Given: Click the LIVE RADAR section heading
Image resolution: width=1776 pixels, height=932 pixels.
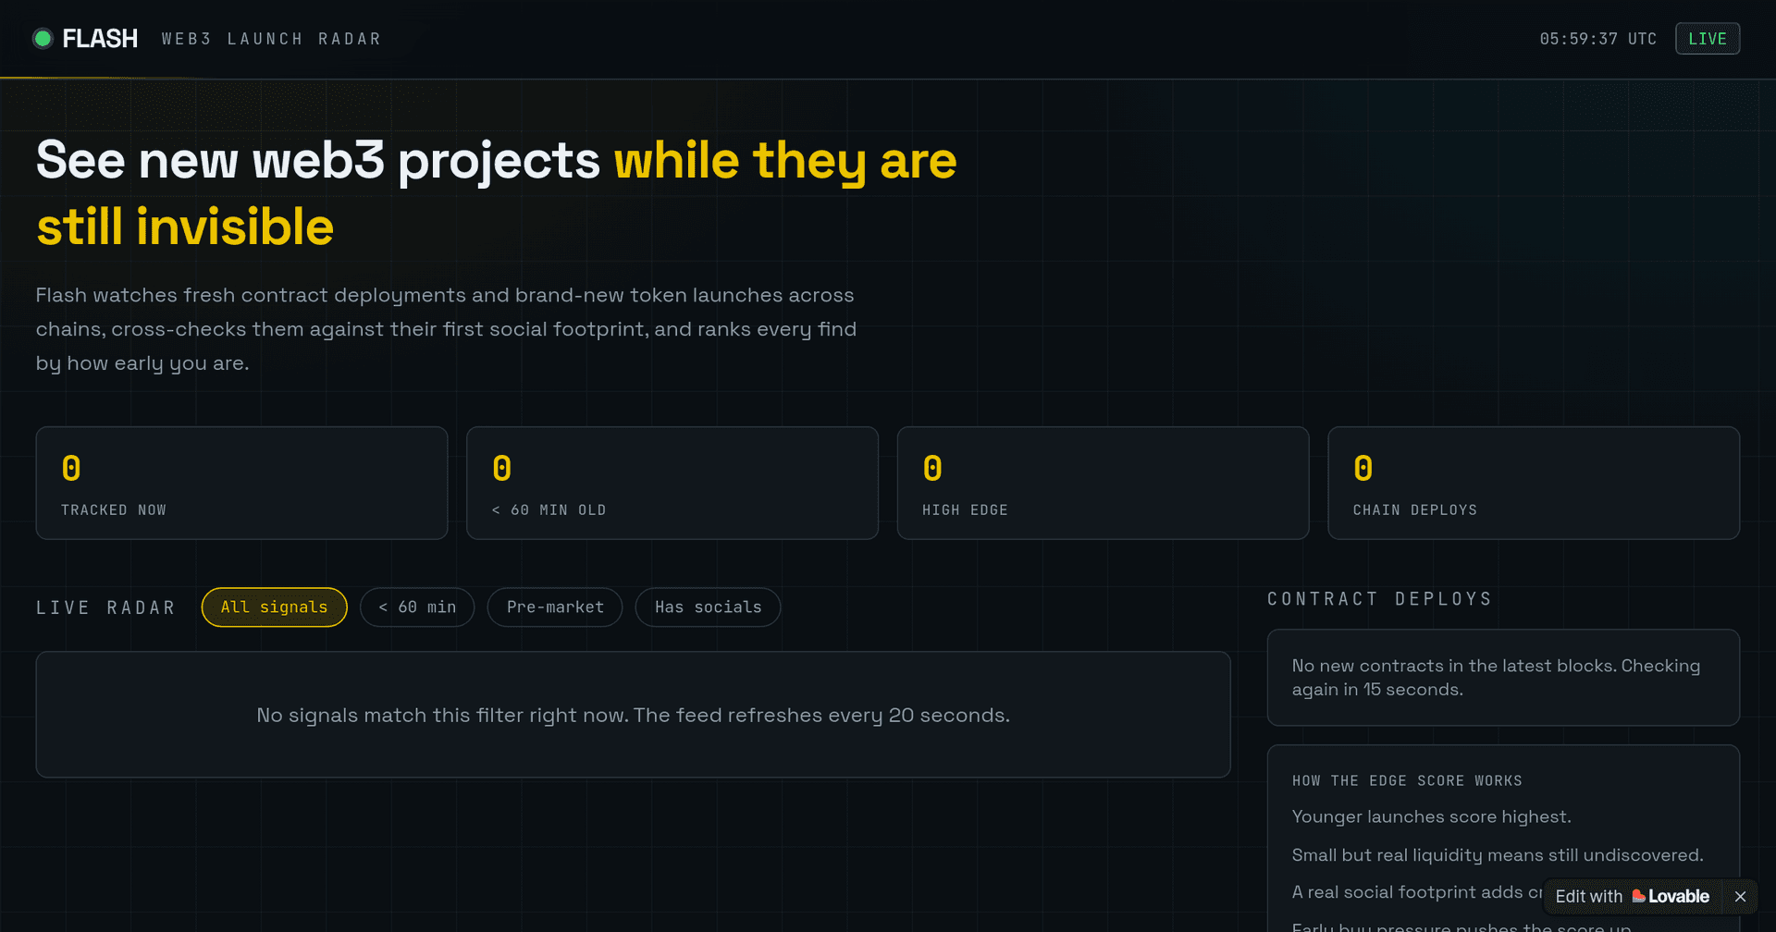Looking at the screenshot, I should (x=106, y=607).
